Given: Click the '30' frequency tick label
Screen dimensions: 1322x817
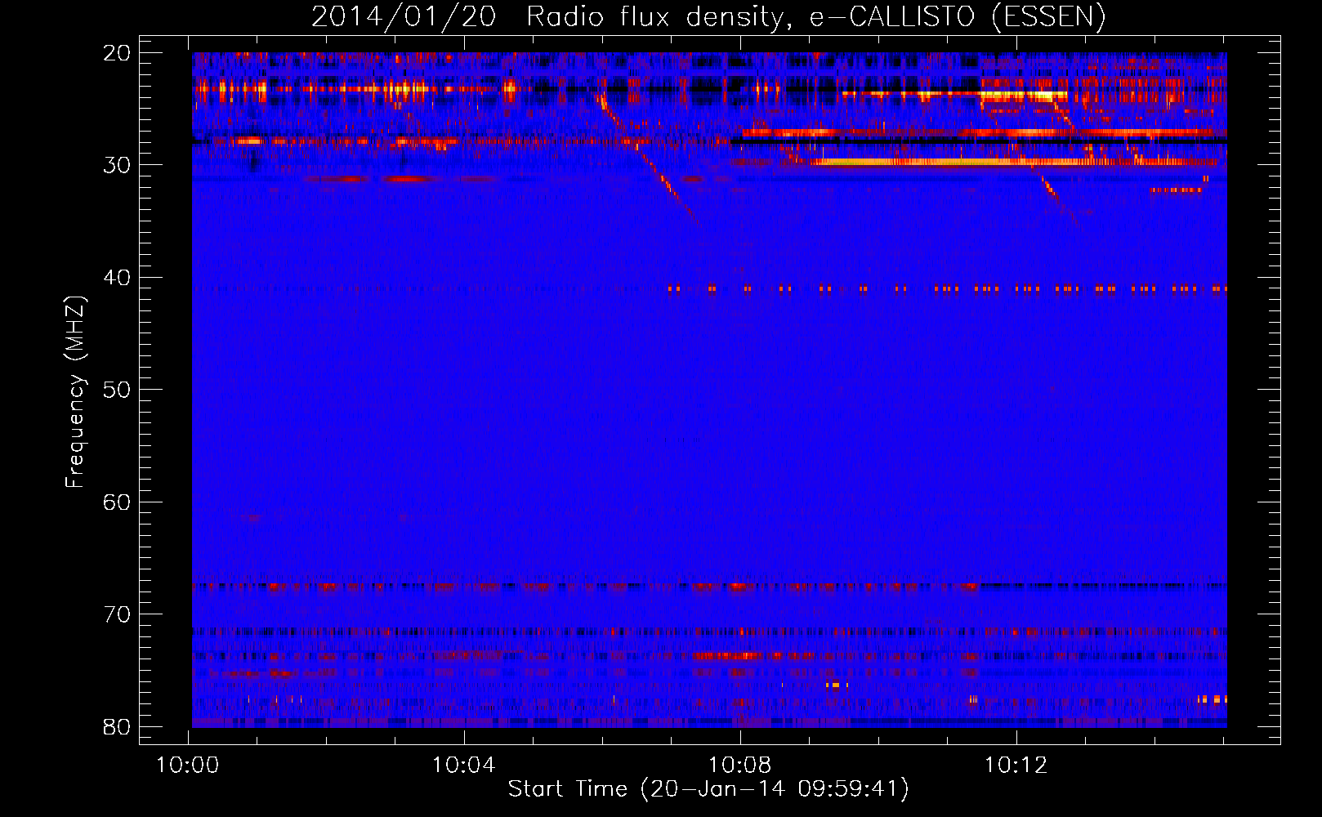Looking at the screenshot, I should [118, 165].
